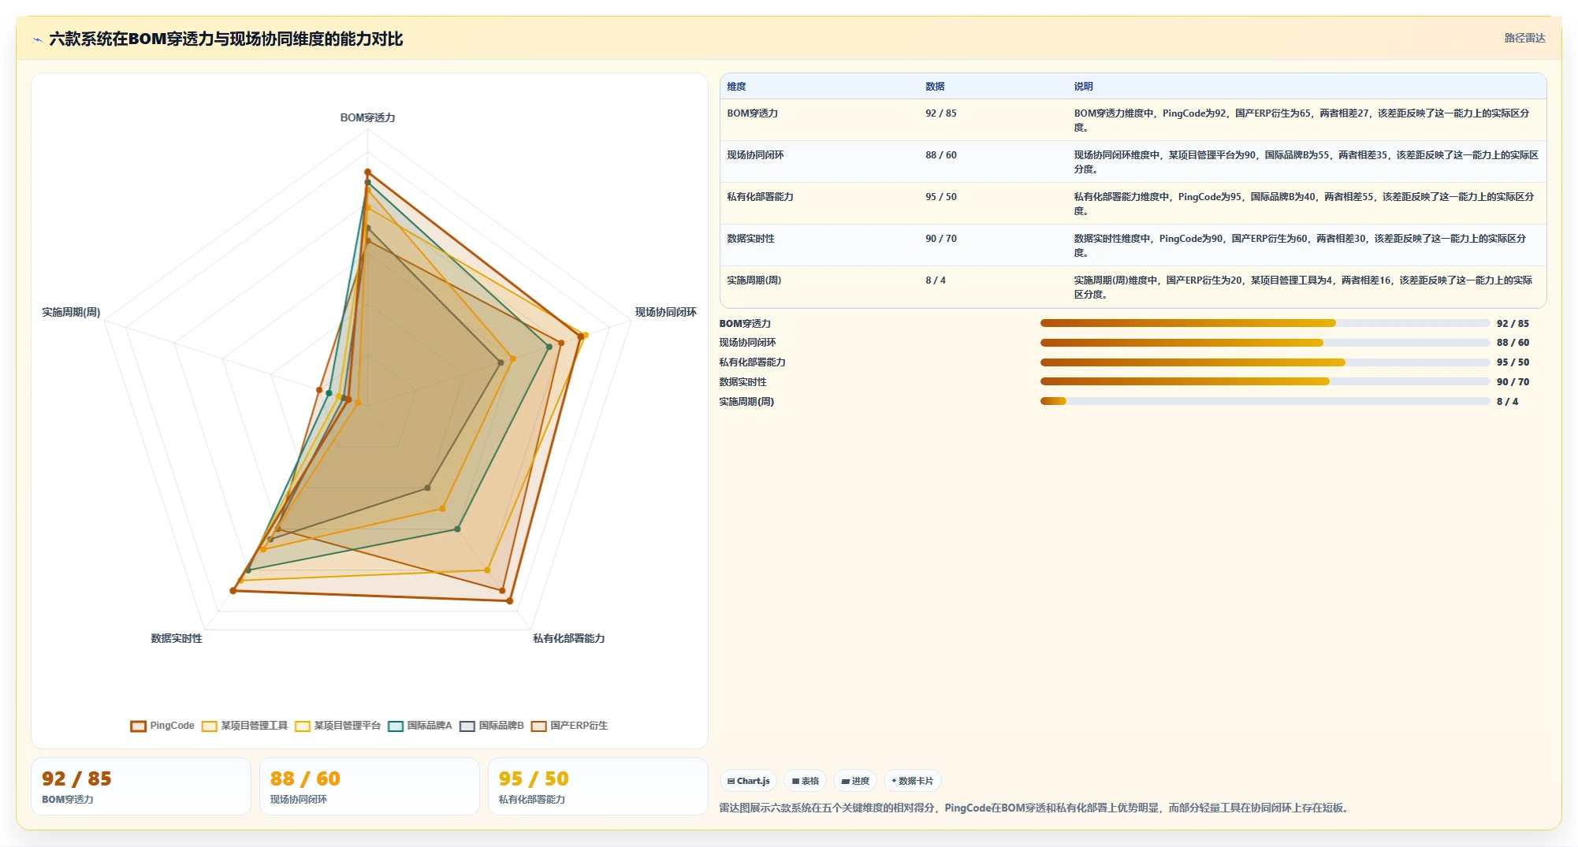1578x847 pixels.
Task: Click the 私有化部署能力 progress bar
Action: tap(1265, 362)
